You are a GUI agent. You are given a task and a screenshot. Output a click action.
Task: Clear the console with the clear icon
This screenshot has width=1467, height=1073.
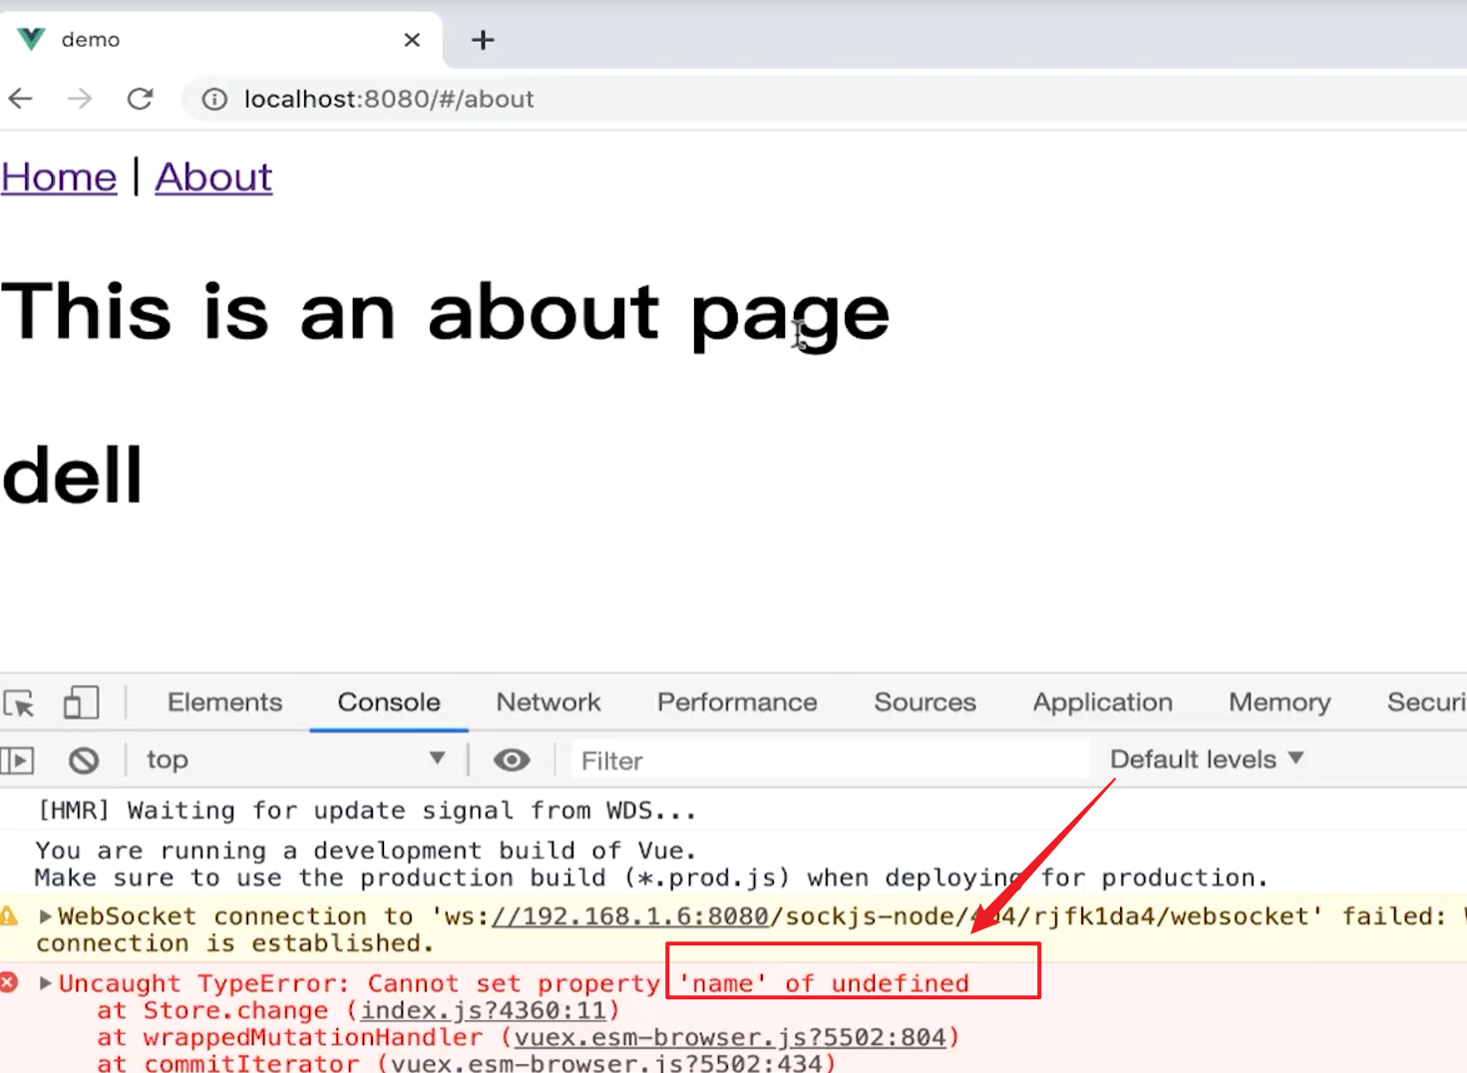84,761
